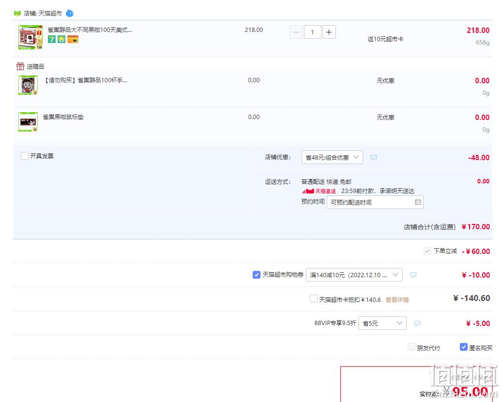
Task: Click the Nescafé coffee product thumbnail
Action: [x=30, y=37]
